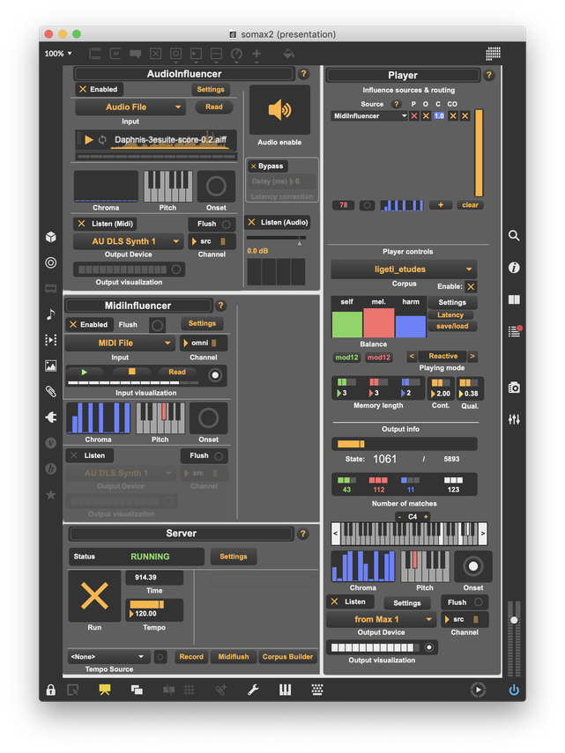Click the clear button in Player
The width and height of the screenshot is (565, 753).
pos(470,205)
